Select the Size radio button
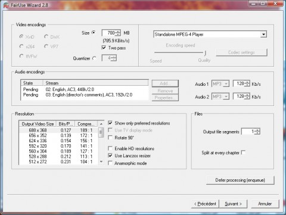Viewport: 286px width, 215px height. point(94,33)
